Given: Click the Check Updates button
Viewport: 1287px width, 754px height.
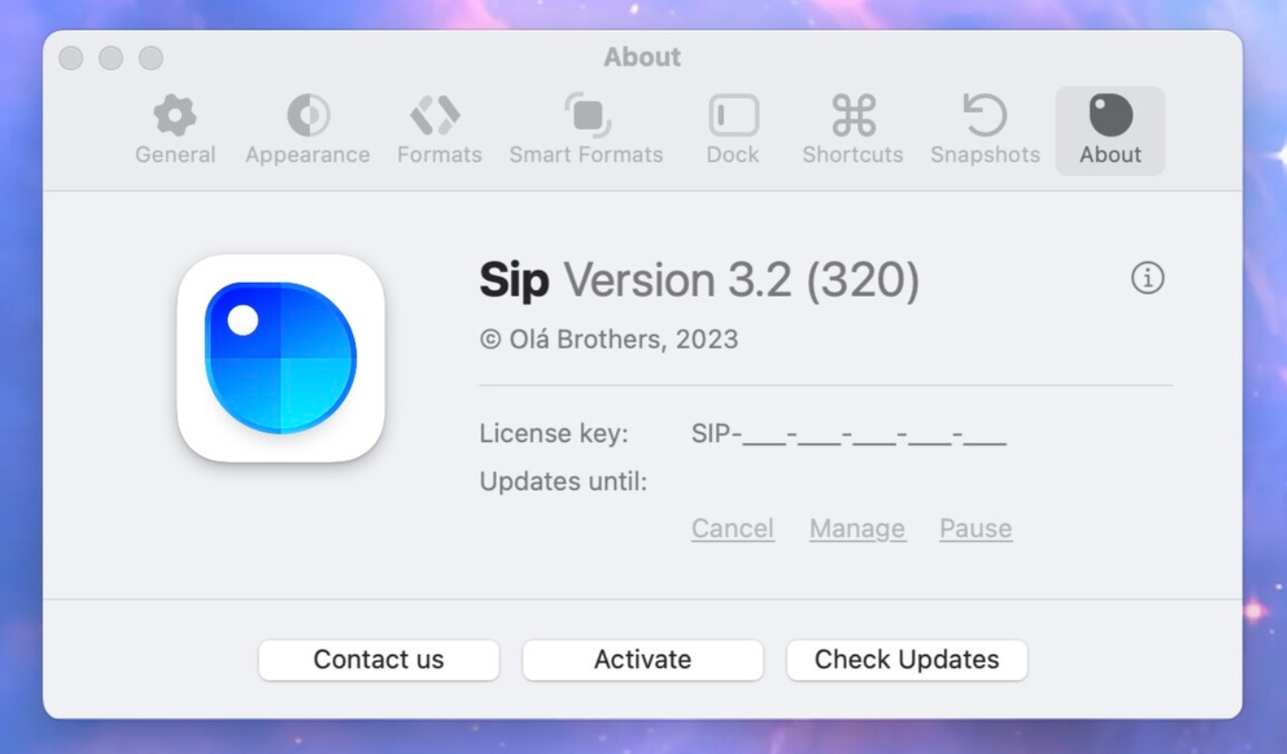Looking at the screenshot, I should point(906,660).
